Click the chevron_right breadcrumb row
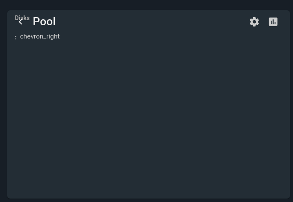Image resolution: width=293 pixels, height=202 pixels. pos(40,36)
